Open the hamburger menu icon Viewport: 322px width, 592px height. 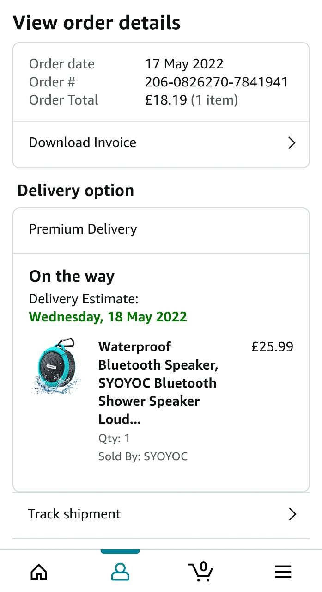(x=283, y=572)
